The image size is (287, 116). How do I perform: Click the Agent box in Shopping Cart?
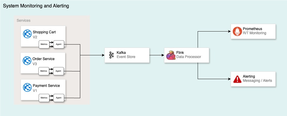click(58, 44)
